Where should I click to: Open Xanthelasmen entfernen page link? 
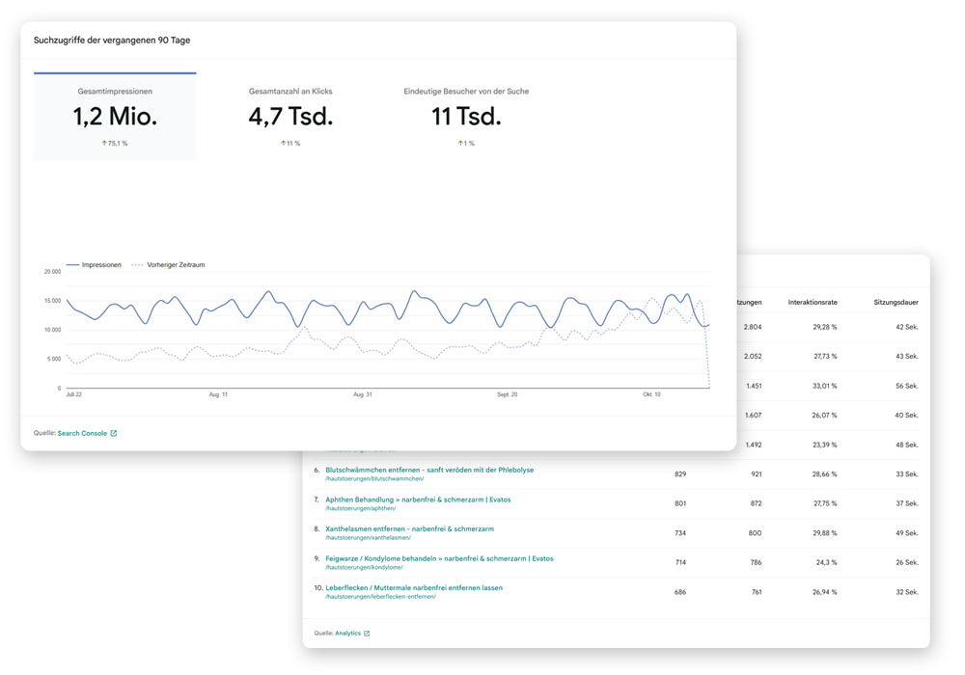coord(409,528)
